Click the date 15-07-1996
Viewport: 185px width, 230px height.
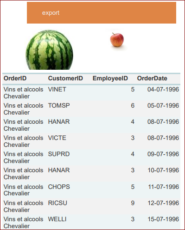tap(163, 219)
